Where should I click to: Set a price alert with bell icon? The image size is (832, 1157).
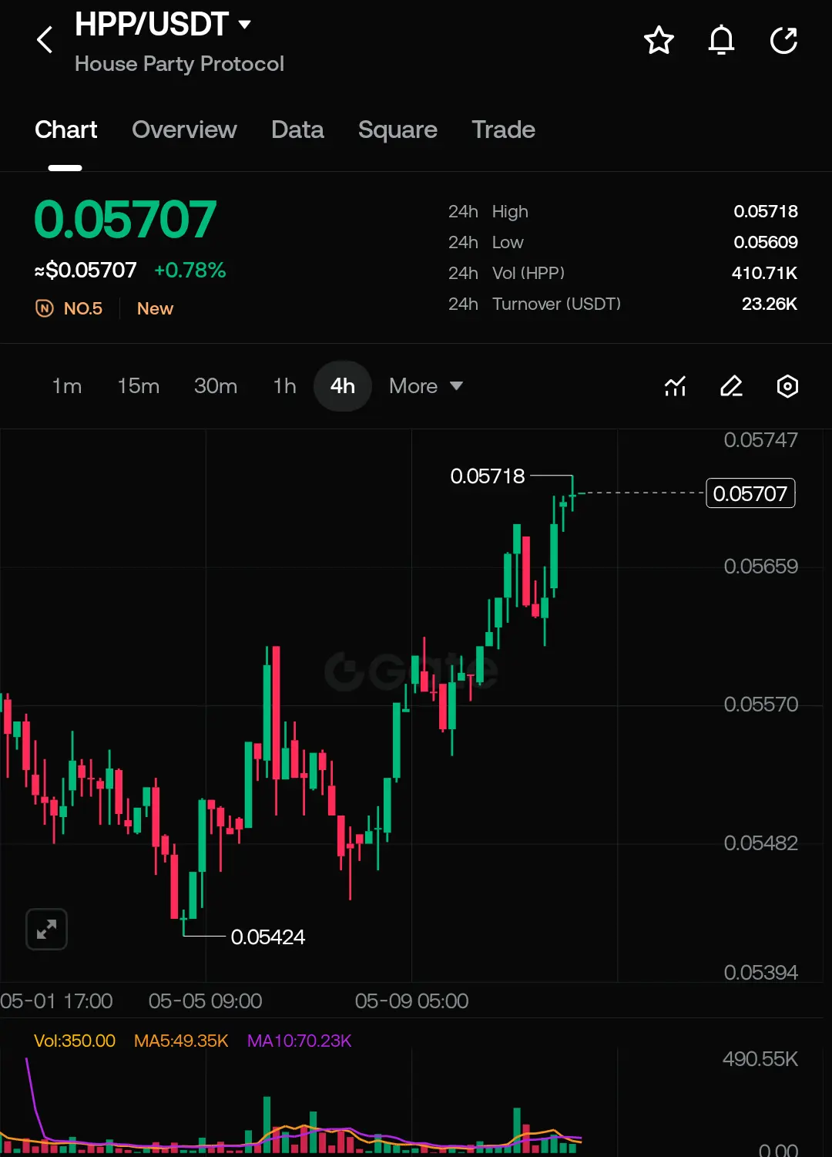721,40
